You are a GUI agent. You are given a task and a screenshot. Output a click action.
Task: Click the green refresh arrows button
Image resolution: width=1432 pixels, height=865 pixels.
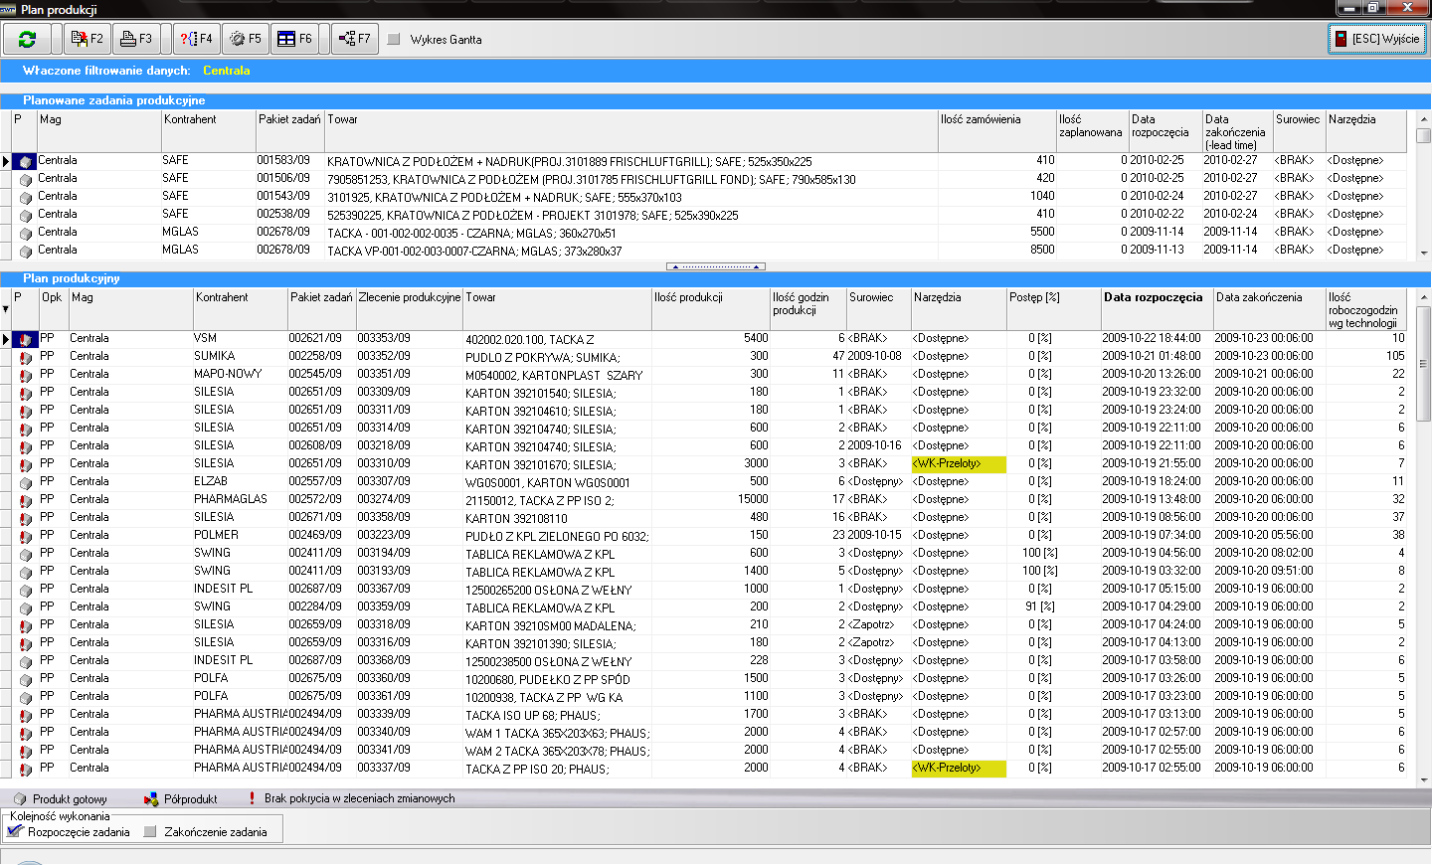pyautogui.click(x=27, y=39)
